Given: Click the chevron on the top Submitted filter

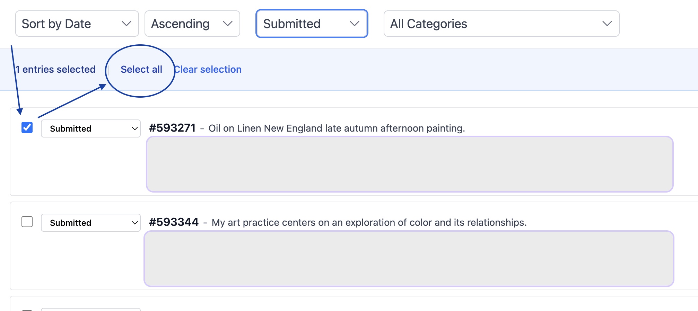Looking at the screenshot, I should point(354,24).
